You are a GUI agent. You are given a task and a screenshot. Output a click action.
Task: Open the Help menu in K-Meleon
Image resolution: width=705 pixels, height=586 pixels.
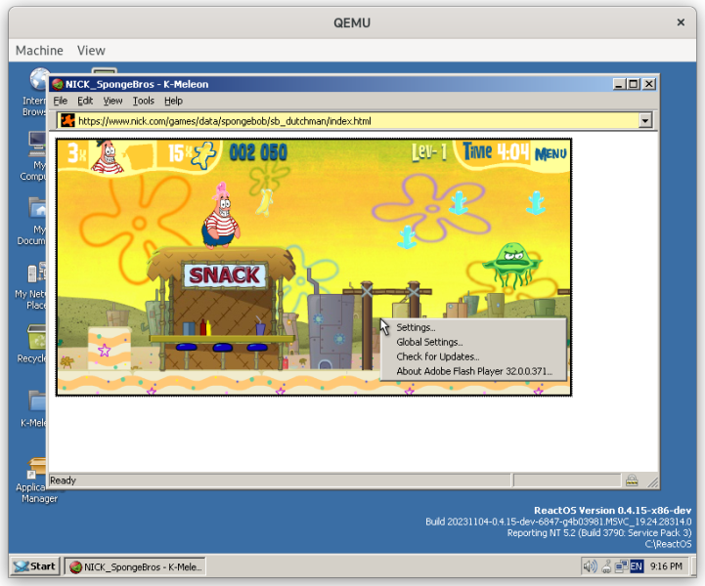(173, 101)
